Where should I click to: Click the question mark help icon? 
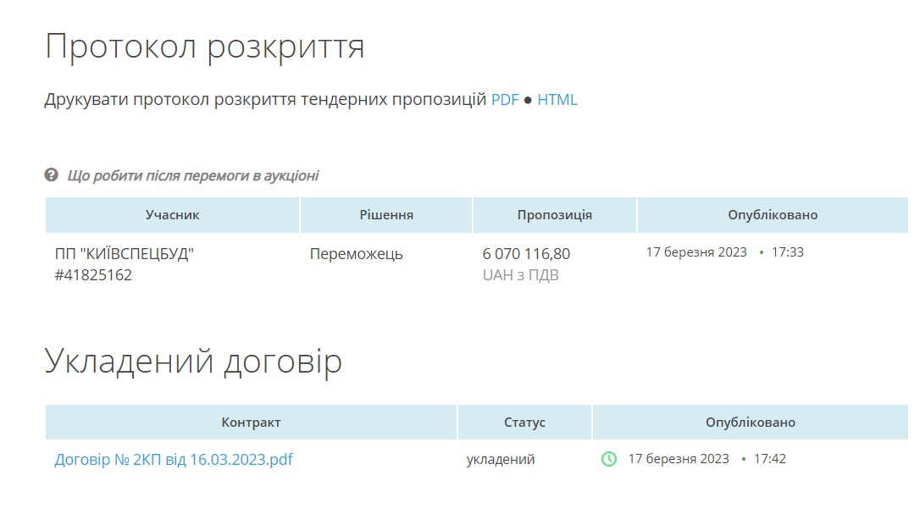[51, 175]
